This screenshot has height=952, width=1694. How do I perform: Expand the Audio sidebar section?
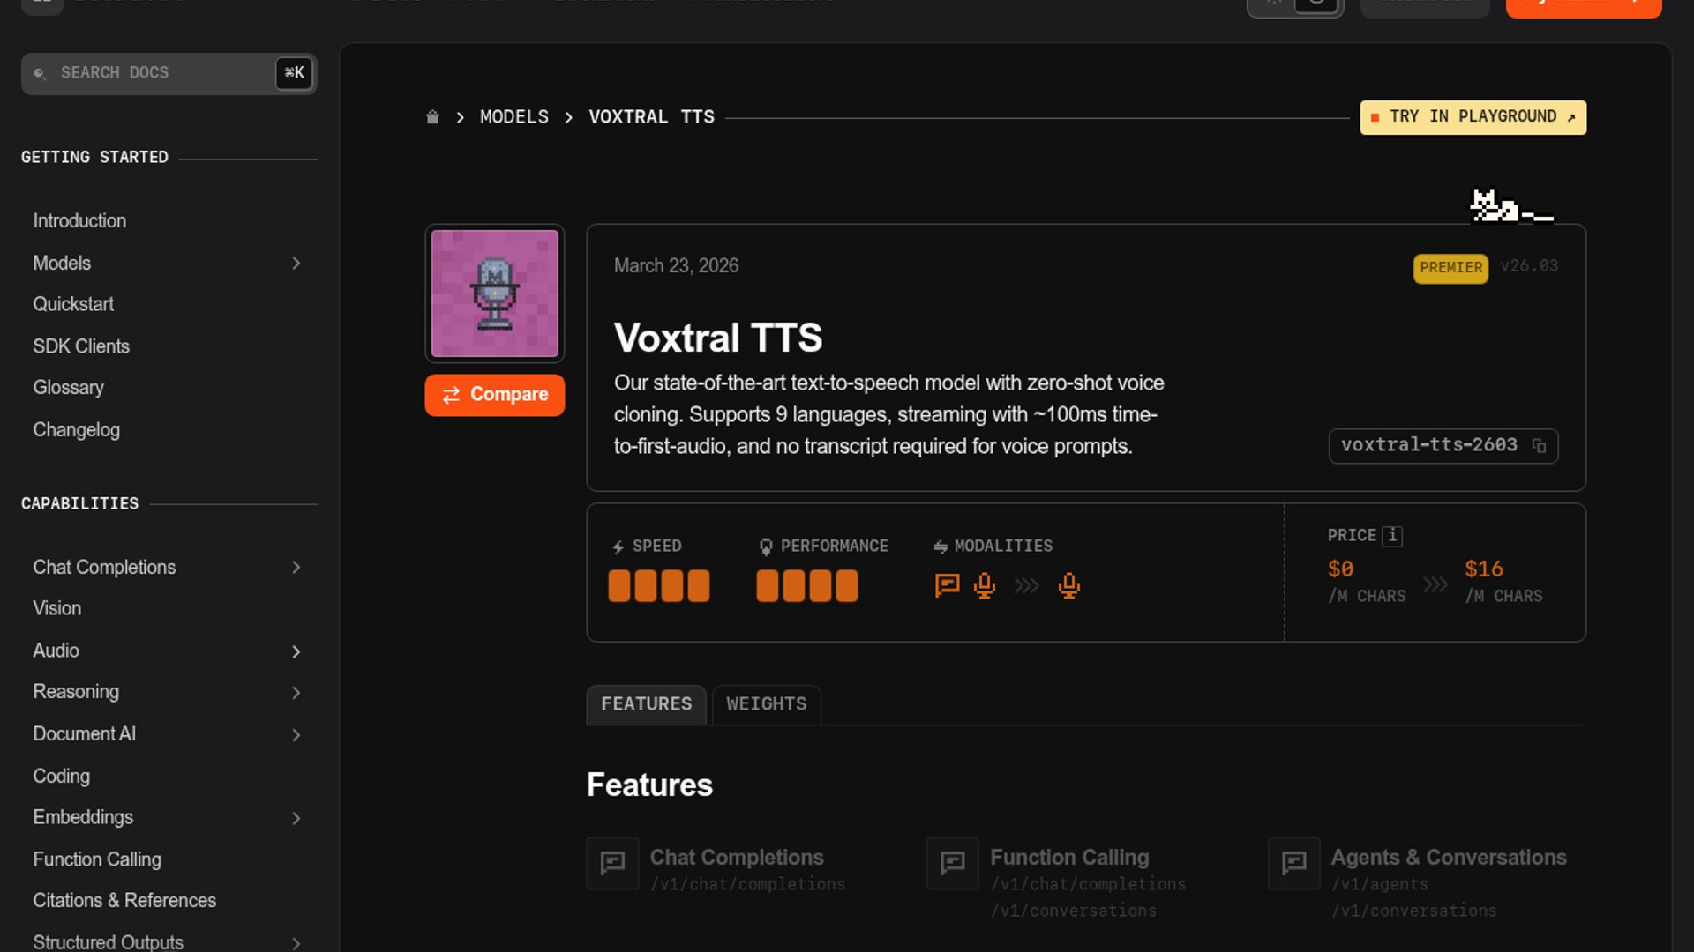(x=296, y=651)
